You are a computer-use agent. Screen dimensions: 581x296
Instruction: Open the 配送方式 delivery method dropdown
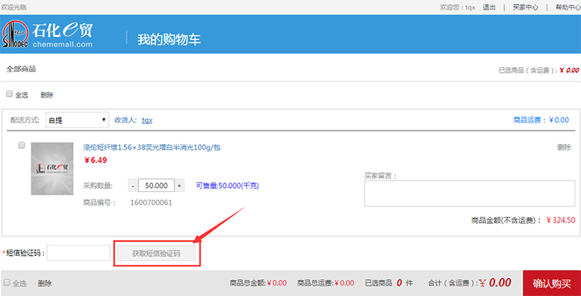(78, 120)
